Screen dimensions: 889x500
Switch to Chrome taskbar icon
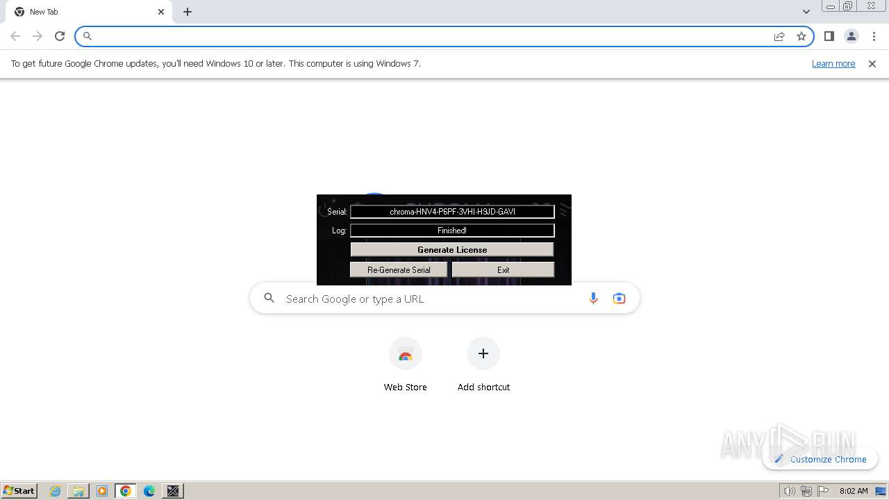(126, 491)
